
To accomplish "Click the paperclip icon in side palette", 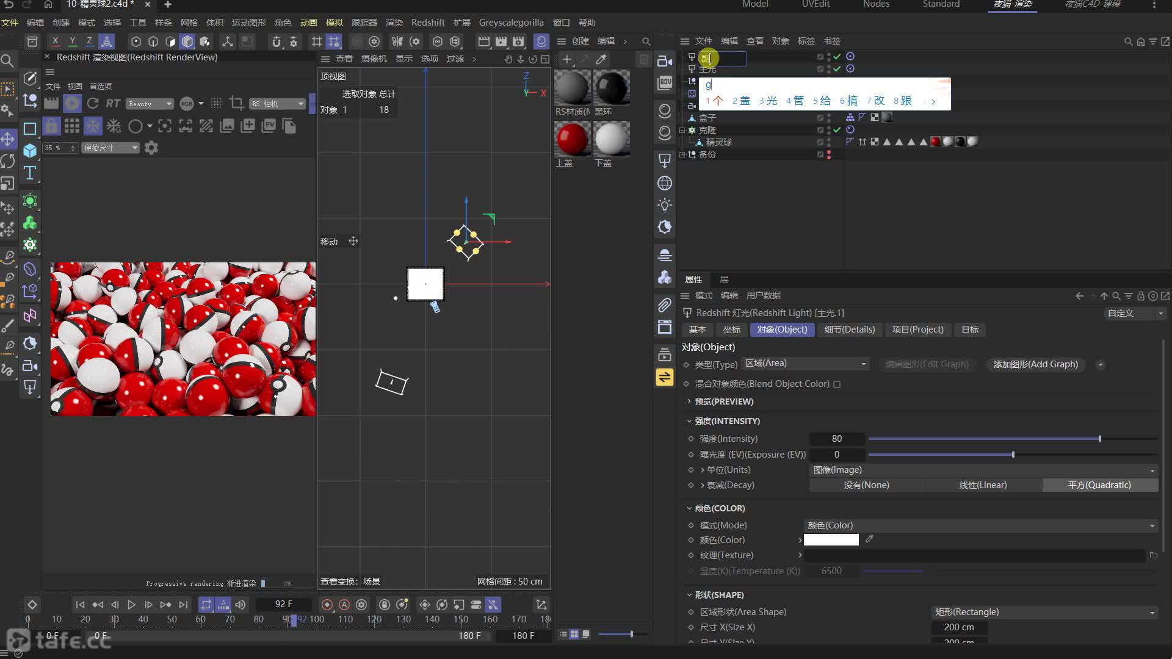I will pos(665,304).
